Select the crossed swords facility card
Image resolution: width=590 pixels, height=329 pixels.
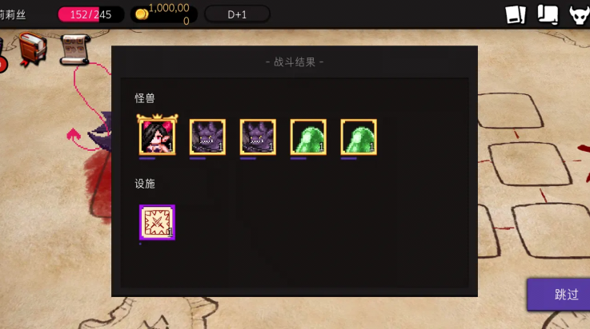point(157,222)
